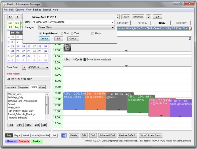The image size is (197, 149).
Task: Click the pushpin icon beside Save Date
Action: [x=24, y=67]
